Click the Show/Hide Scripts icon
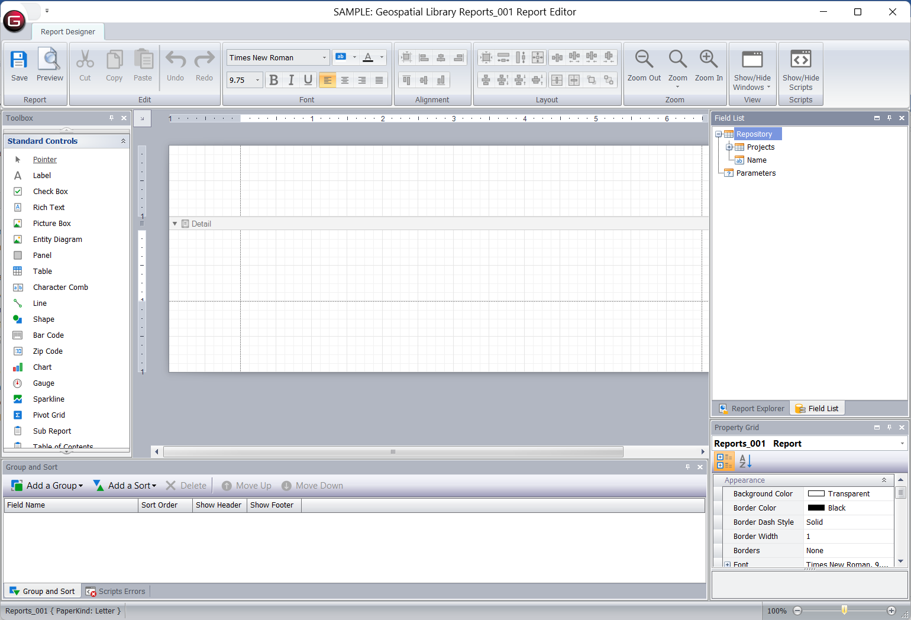The height and width of the screenshot is (620, 911). (800, 60)
